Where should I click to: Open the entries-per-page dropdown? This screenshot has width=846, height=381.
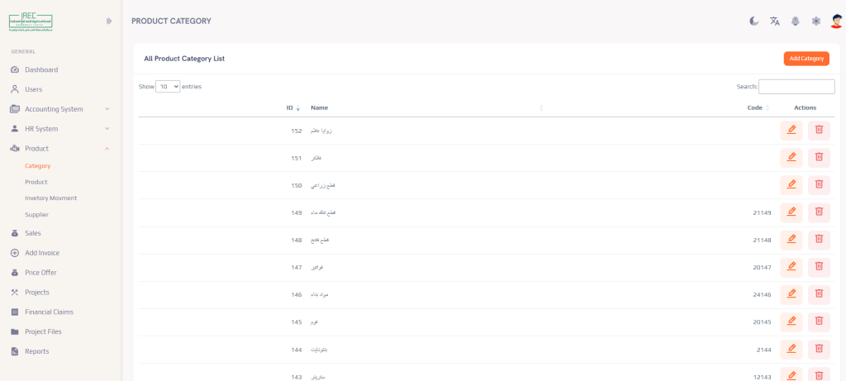[168, 86]
